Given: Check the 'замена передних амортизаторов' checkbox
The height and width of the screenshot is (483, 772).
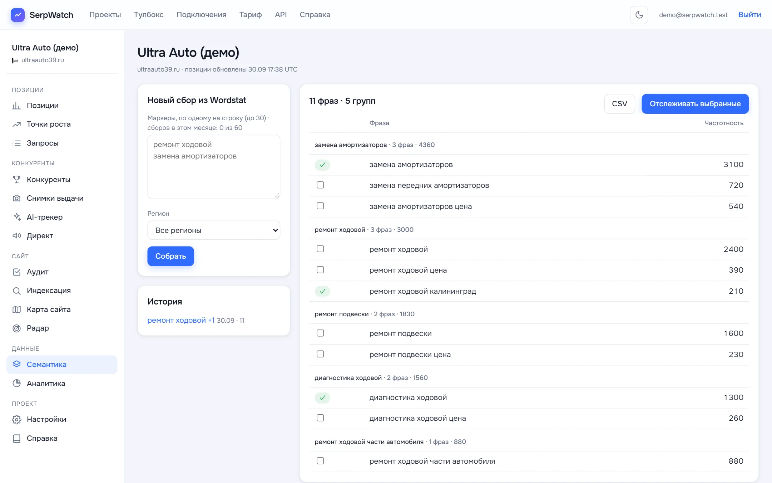Looking at the screenshot, I should [x=320, y=185].
